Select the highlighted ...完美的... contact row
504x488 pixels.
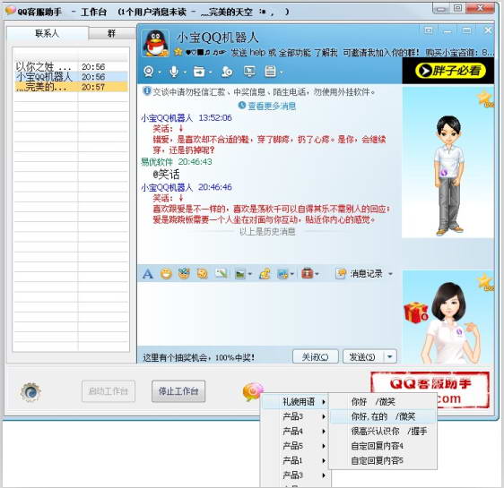(72, 87)
